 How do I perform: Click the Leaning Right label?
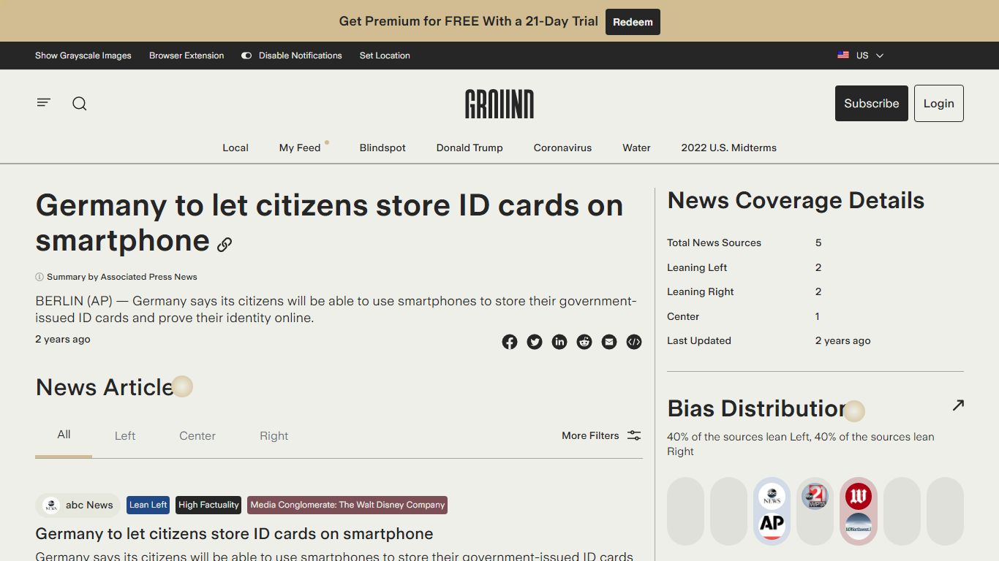pyautogui.click(x=700, y=291)
